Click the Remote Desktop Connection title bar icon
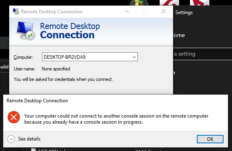The image size is (232, 151). [x=16, y=11]
